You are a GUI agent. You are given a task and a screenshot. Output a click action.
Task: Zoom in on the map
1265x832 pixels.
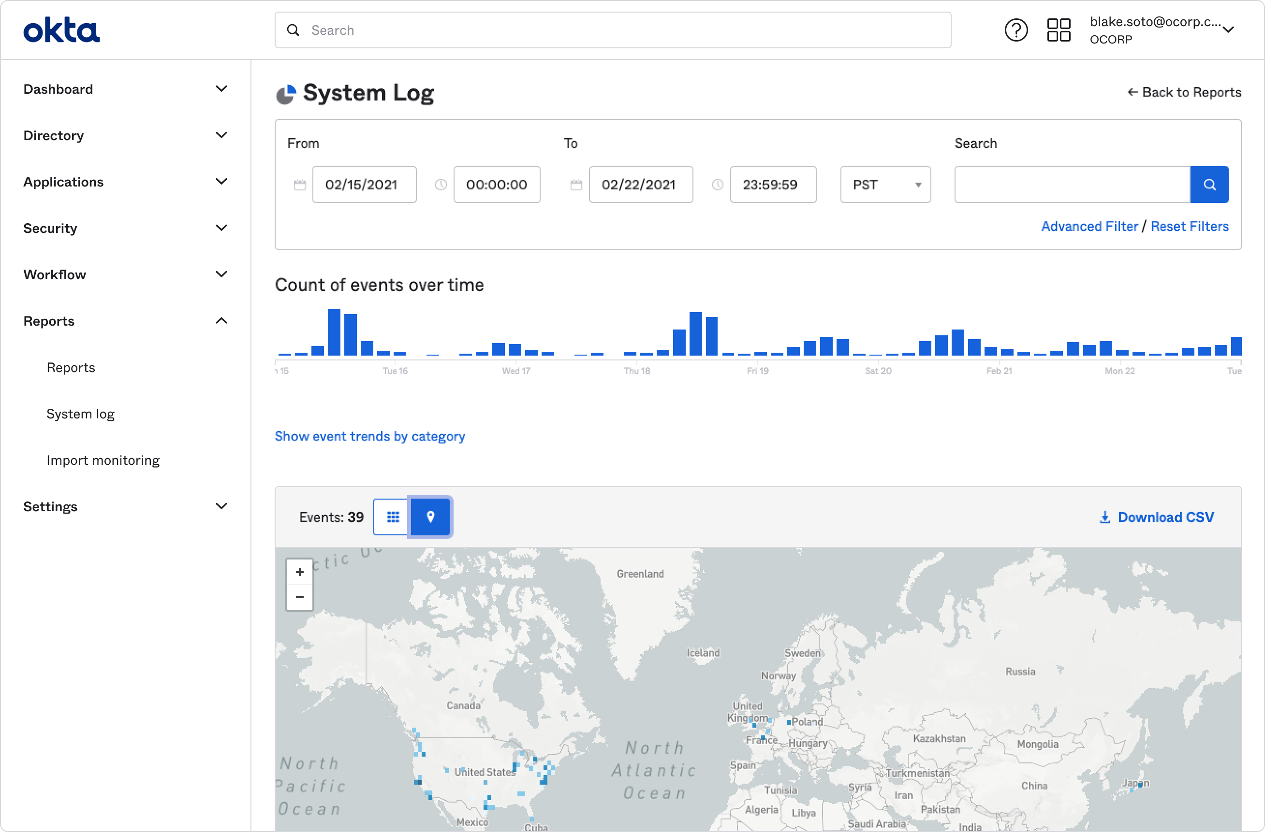(300, 572)
